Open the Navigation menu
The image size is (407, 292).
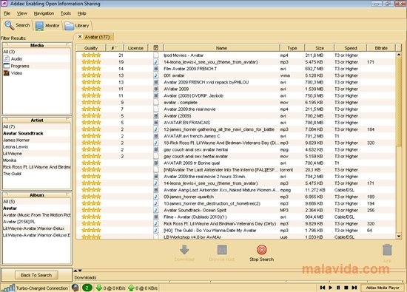pos(44,13)
